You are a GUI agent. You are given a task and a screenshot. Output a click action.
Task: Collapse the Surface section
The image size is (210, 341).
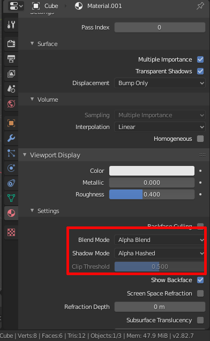click(32, 43)
